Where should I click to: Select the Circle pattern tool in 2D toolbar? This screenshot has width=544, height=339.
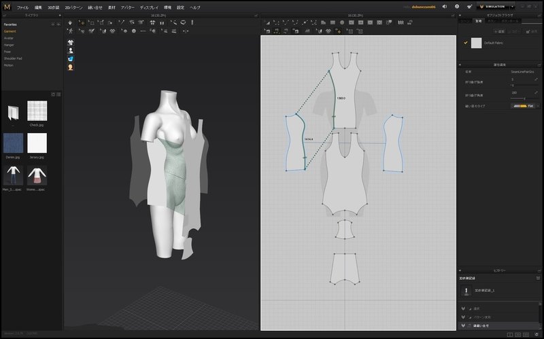[x=342, y=22]
